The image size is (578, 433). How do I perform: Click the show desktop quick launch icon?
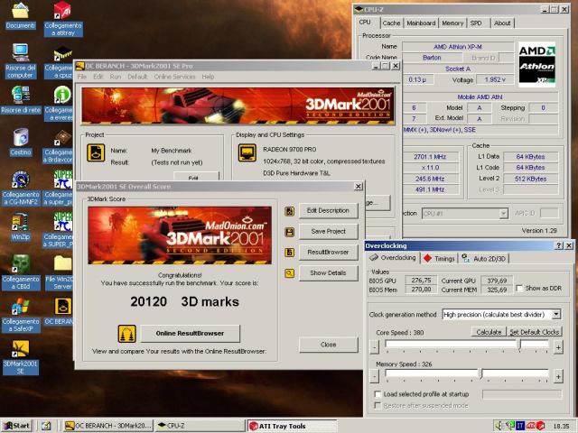click(x=46, y=426)
